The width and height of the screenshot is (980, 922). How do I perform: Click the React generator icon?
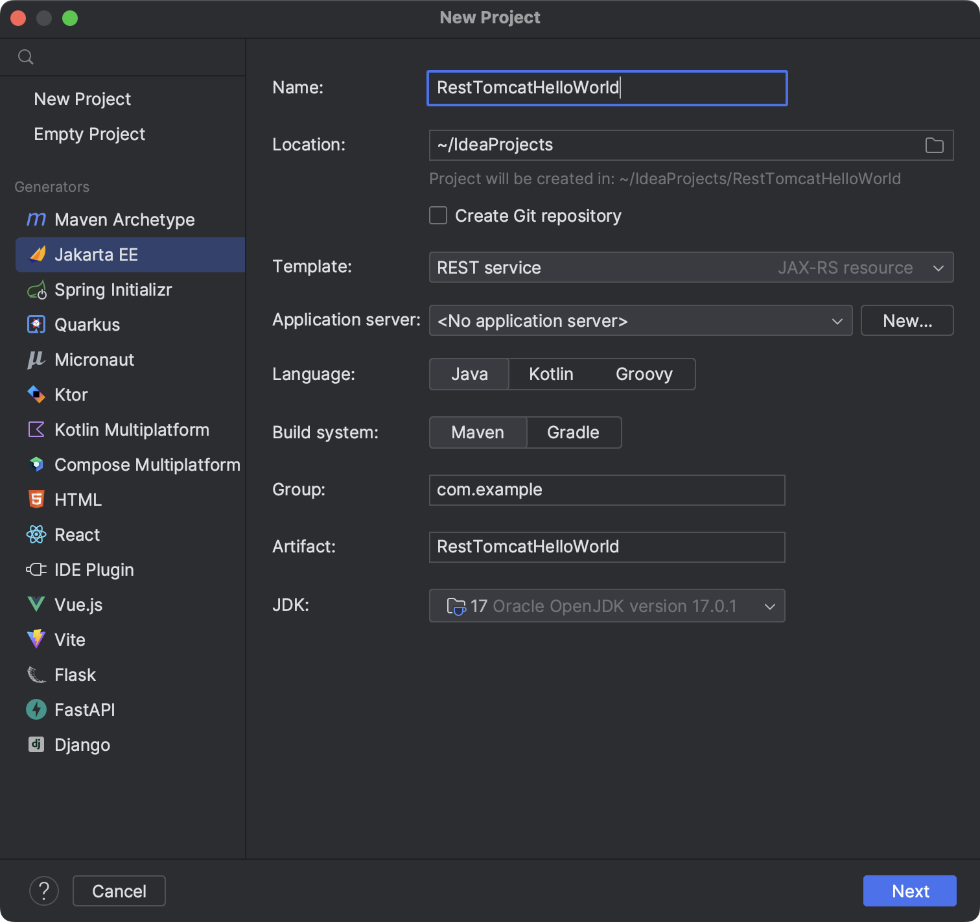coord(36,534)
